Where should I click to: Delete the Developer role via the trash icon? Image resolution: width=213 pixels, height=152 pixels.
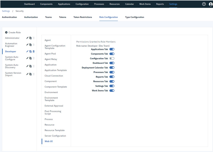(x=34, y=51)
